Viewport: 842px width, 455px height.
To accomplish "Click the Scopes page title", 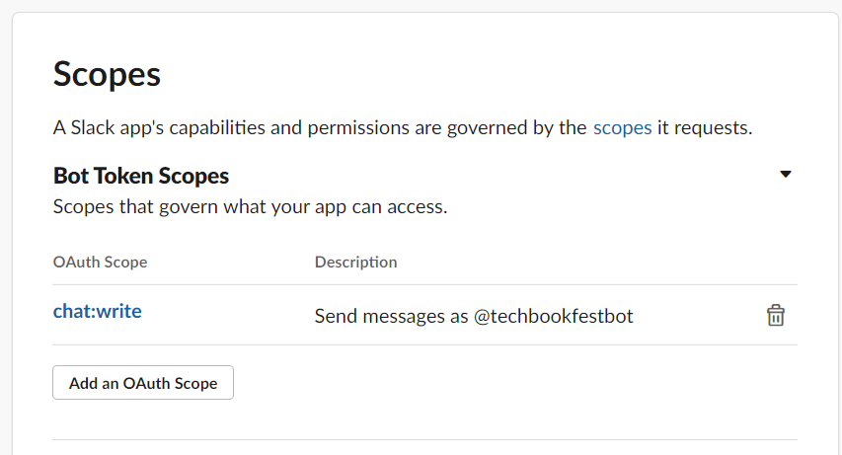I will click(x=107, y=74).
